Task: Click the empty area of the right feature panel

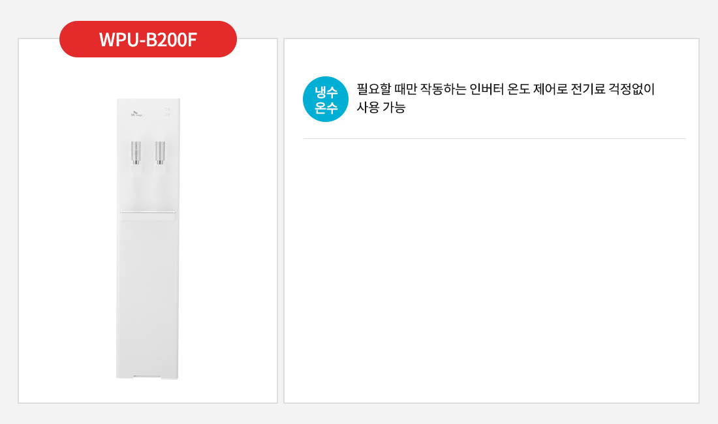Action: click(492, 270)
